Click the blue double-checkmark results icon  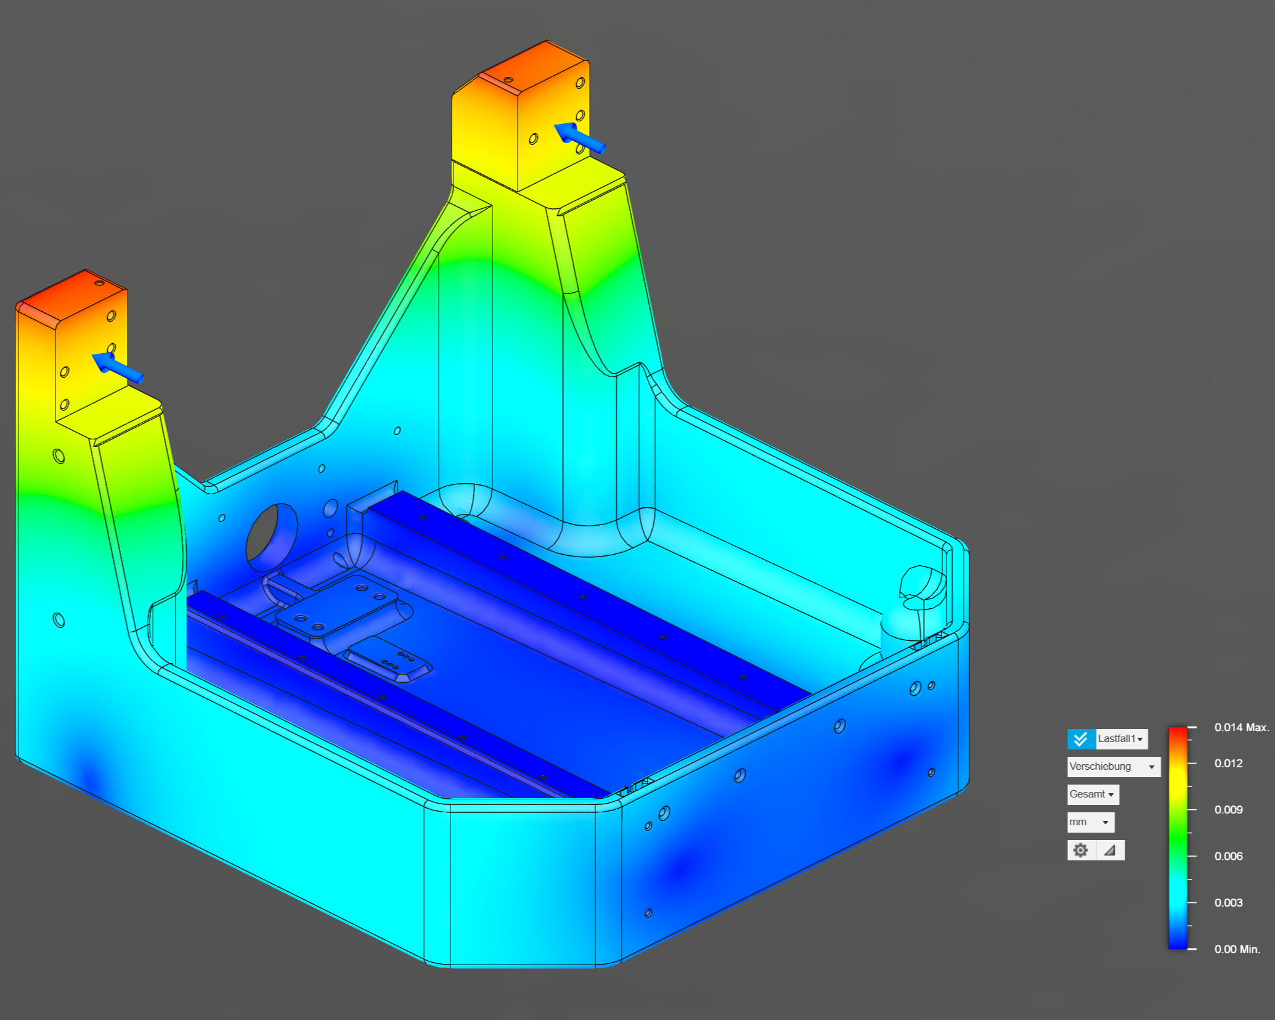1080,739
